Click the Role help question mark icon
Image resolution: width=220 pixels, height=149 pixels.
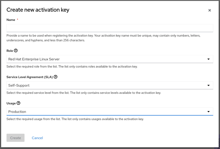16,50
